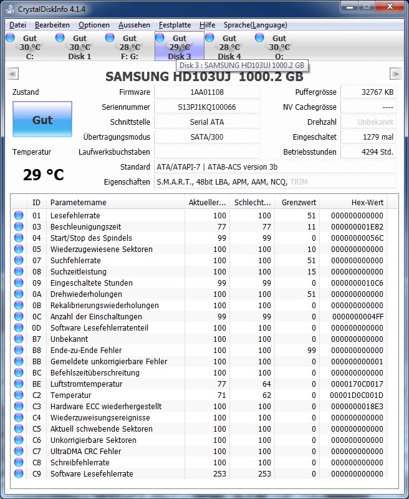Click status orb for Wiederzuweisungsereignisse row
Screen dimensions: 409x499
tap(19, 417)
